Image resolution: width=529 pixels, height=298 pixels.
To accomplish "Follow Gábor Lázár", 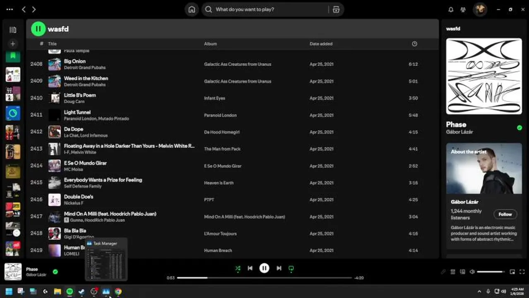I will tap(505, 214).
